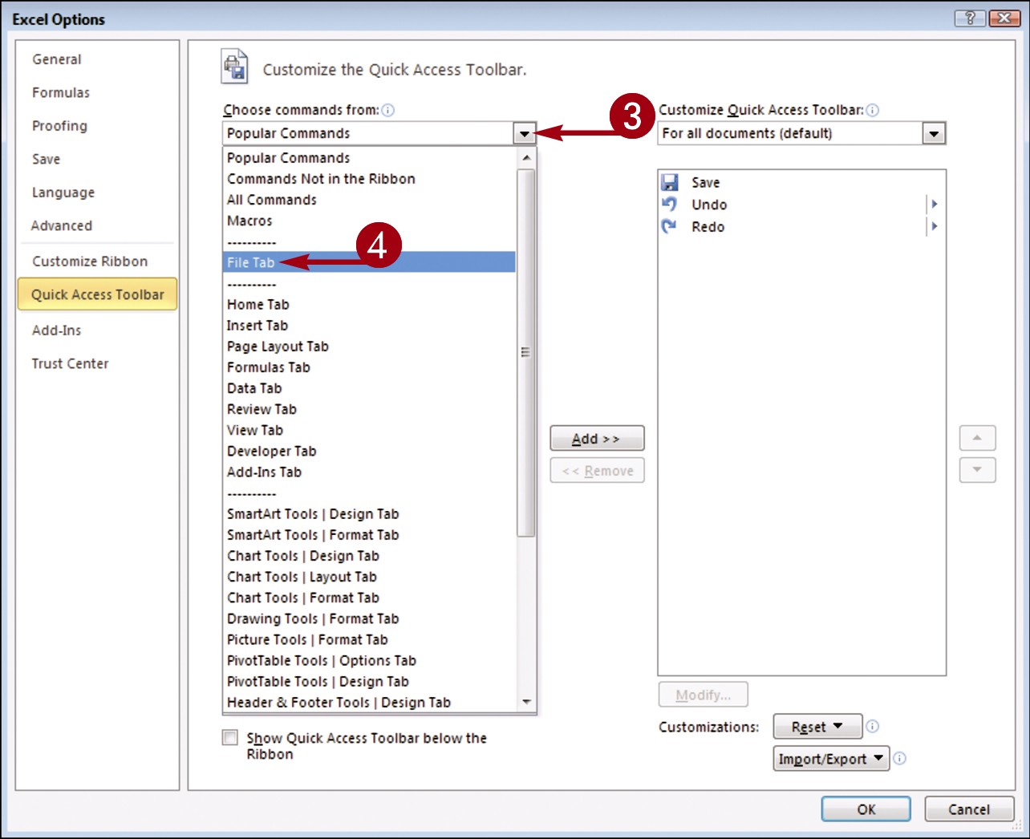The width and height of the screenshot is (1030, 839).
Task: Open the Choose commands from dropdown
Action: pos(525,133)
